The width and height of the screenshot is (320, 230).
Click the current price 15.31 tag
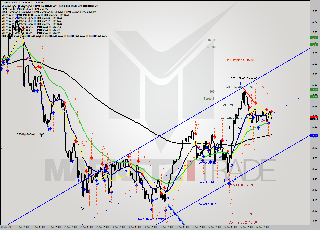pos(314,119)
